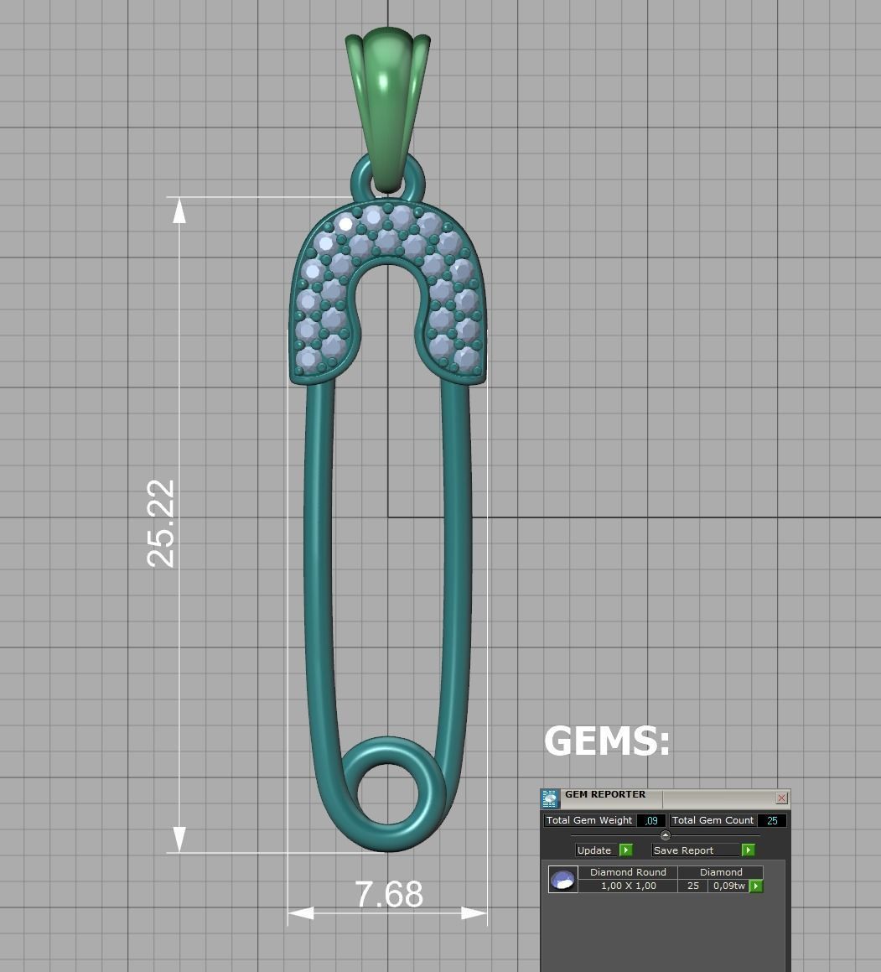Click the Gem Reporter panel icon

pyautogui.click(x=550, y=798)
